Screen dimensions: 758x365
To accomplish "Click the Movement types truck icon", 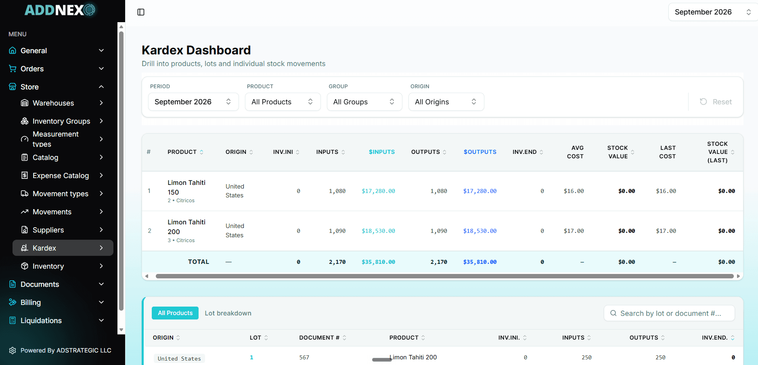I will [25, 193].
